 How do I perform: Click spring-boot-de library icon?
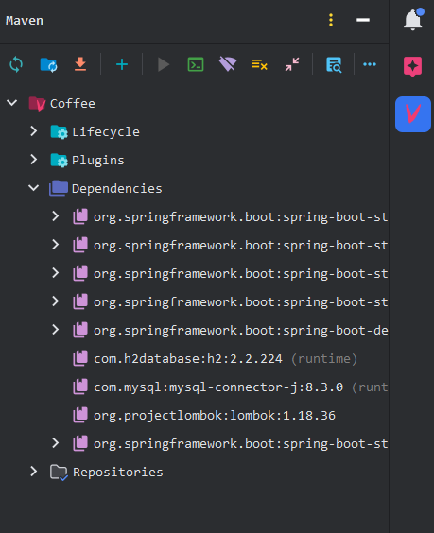click(x=80, y=330)
